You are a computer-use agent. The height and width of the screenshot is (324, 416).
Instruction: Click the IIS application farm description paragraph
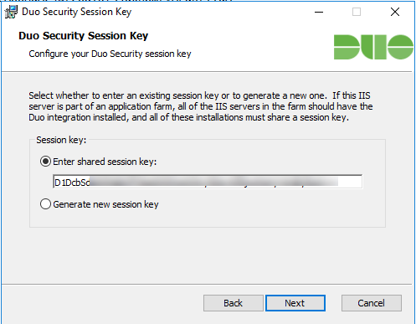201,106
